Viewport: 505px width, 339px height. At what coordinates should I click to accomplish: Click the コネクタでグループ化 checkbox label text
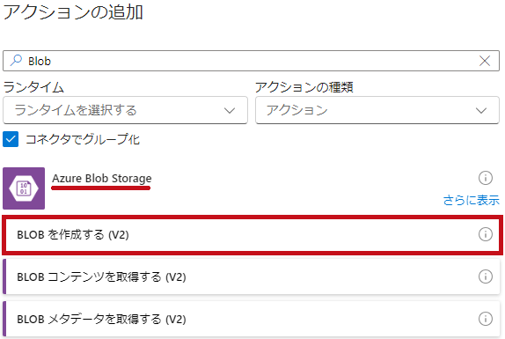[x=83, y=139]
